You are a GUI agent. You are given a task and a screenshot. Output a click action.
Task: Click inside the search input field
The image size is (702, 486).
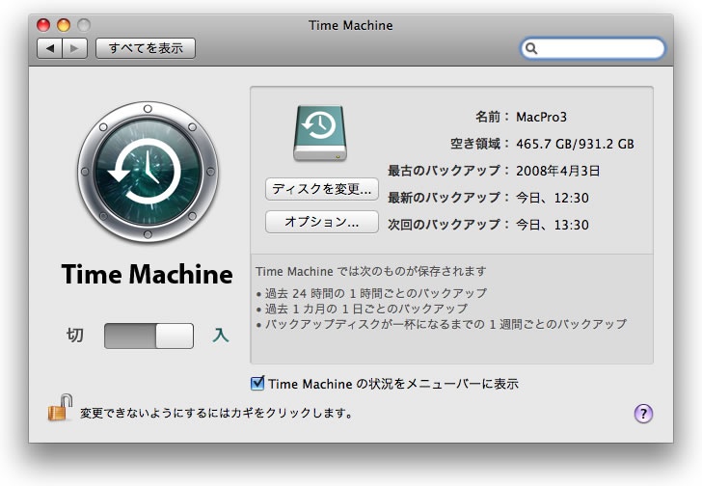pyautogui.click(x=593, y=48)
